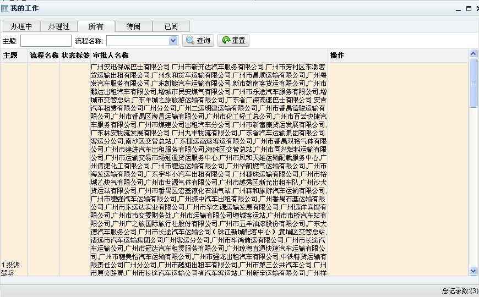Click the 流程名称 column header
Screen dimensions: 479x297
tap(43, 55)
